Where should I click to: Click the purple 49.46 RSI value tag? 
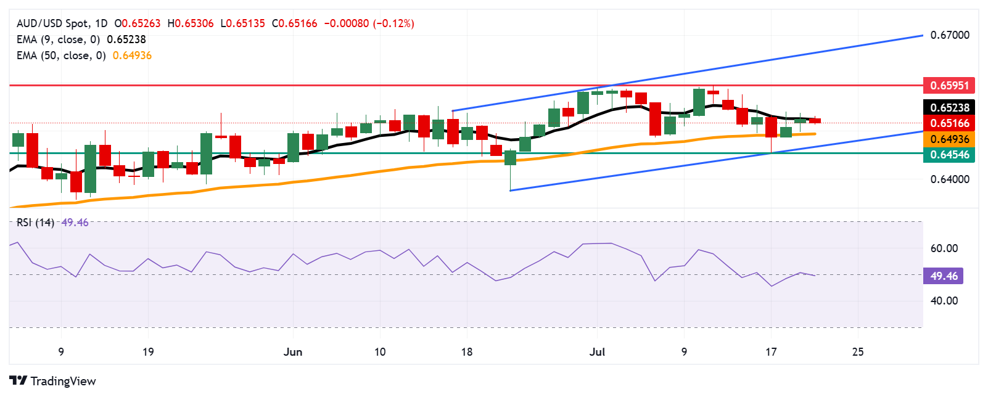943,276
